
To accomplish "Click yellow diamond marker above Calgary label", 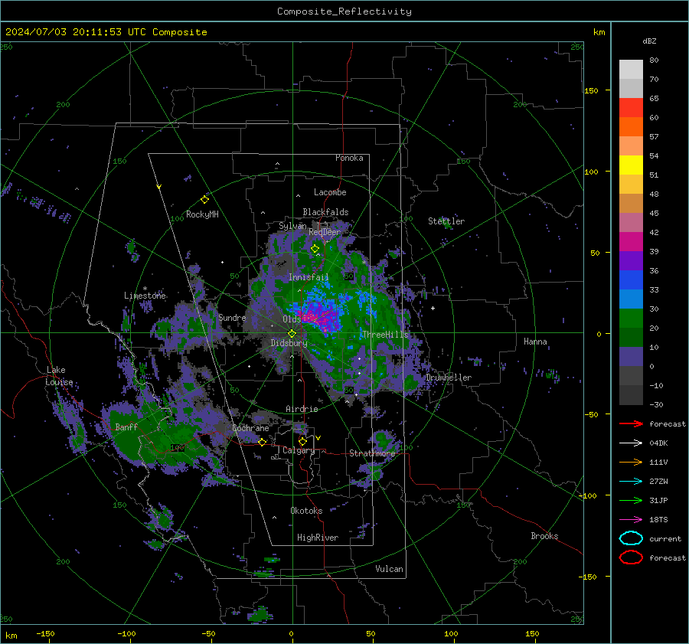I will [302, 441].
